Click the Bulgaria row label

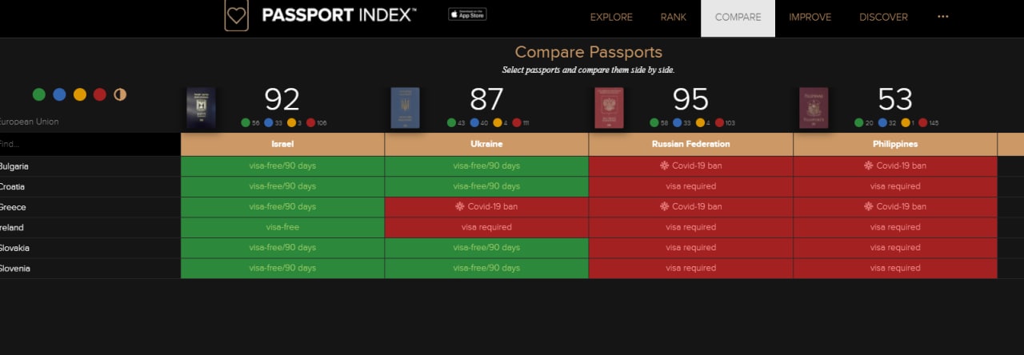point(14,166)
